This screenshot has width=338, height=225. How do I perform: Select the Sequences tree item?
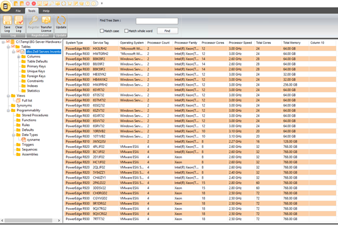[29, 149]
